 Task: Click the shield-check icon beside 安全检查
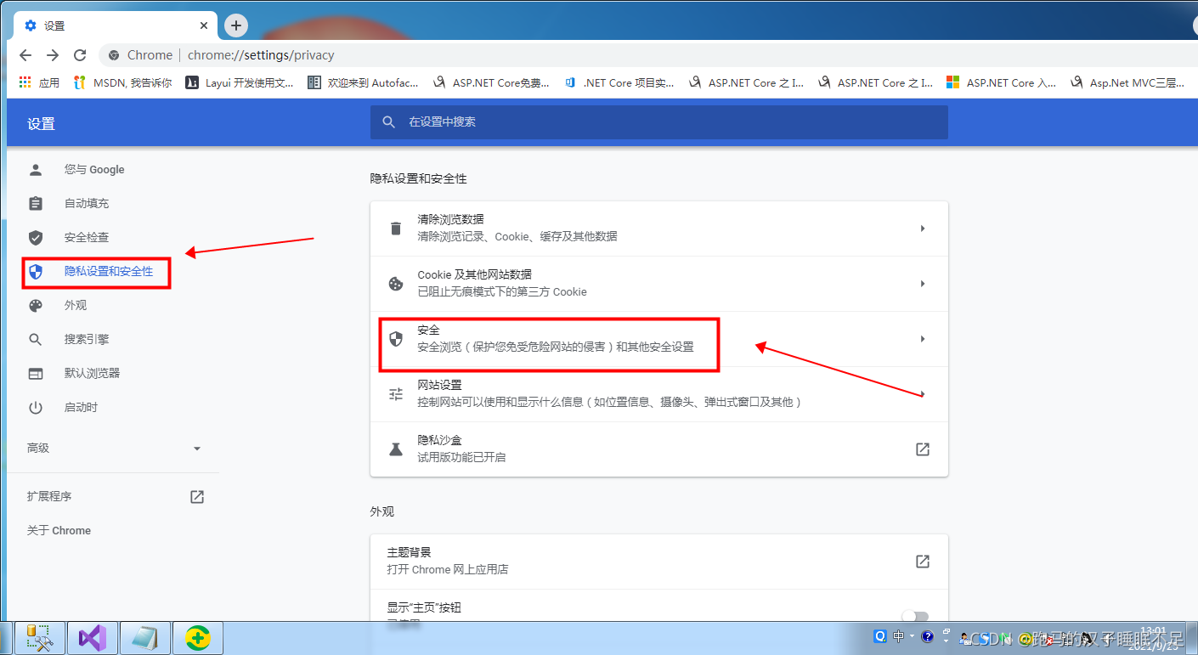(x=36, y=238)
